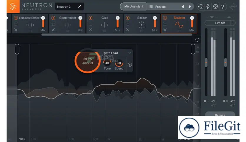Click Sculptor Mix slider
The image size is (246, 142).
[x=192, y=22]
